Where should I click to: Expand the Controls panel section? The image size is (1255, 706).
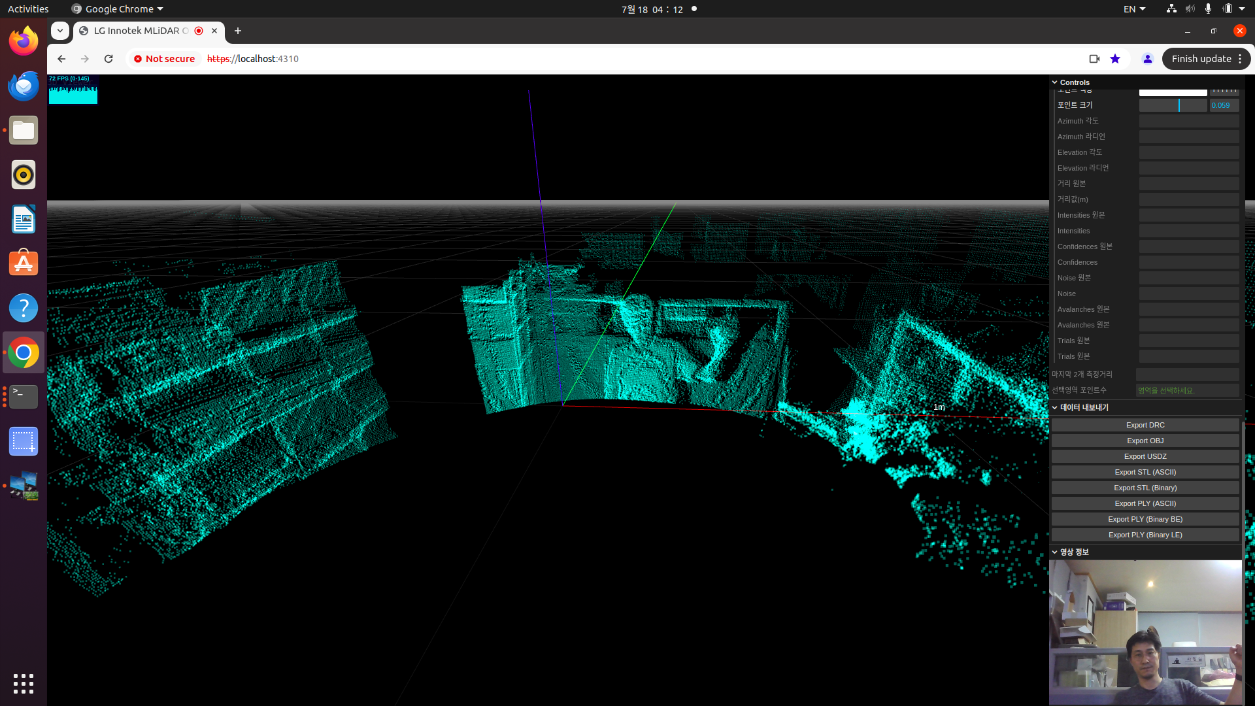(x=1071, y=81)
